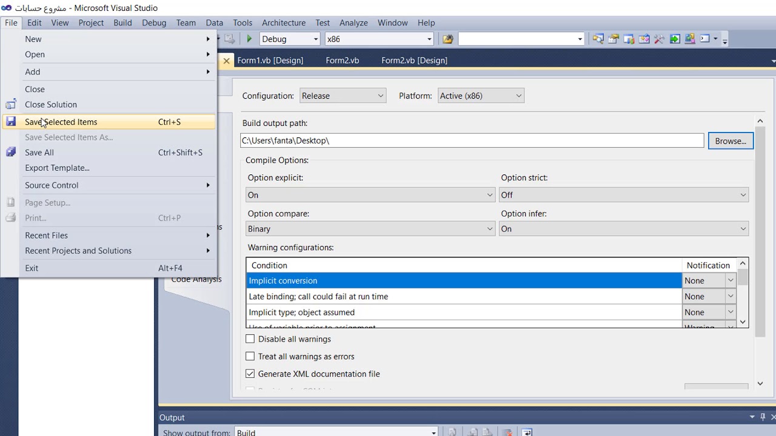Click the Find combo box in toolbar
Viewport: 776px width, 436px height.
pyautogui.click(x=521, y=39)
